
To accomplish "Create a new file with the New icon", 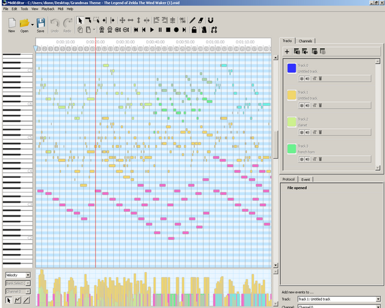I will point(11,25).
